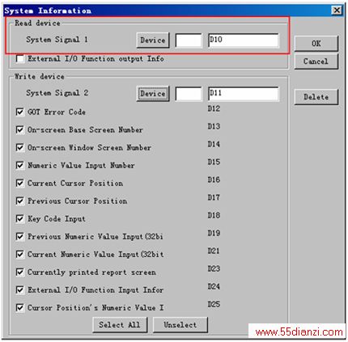Image resolution: width=348 pixels, height=342 pixels.
Task: Uncheck GOT Error Code checkbox
Action: [20, 112]
